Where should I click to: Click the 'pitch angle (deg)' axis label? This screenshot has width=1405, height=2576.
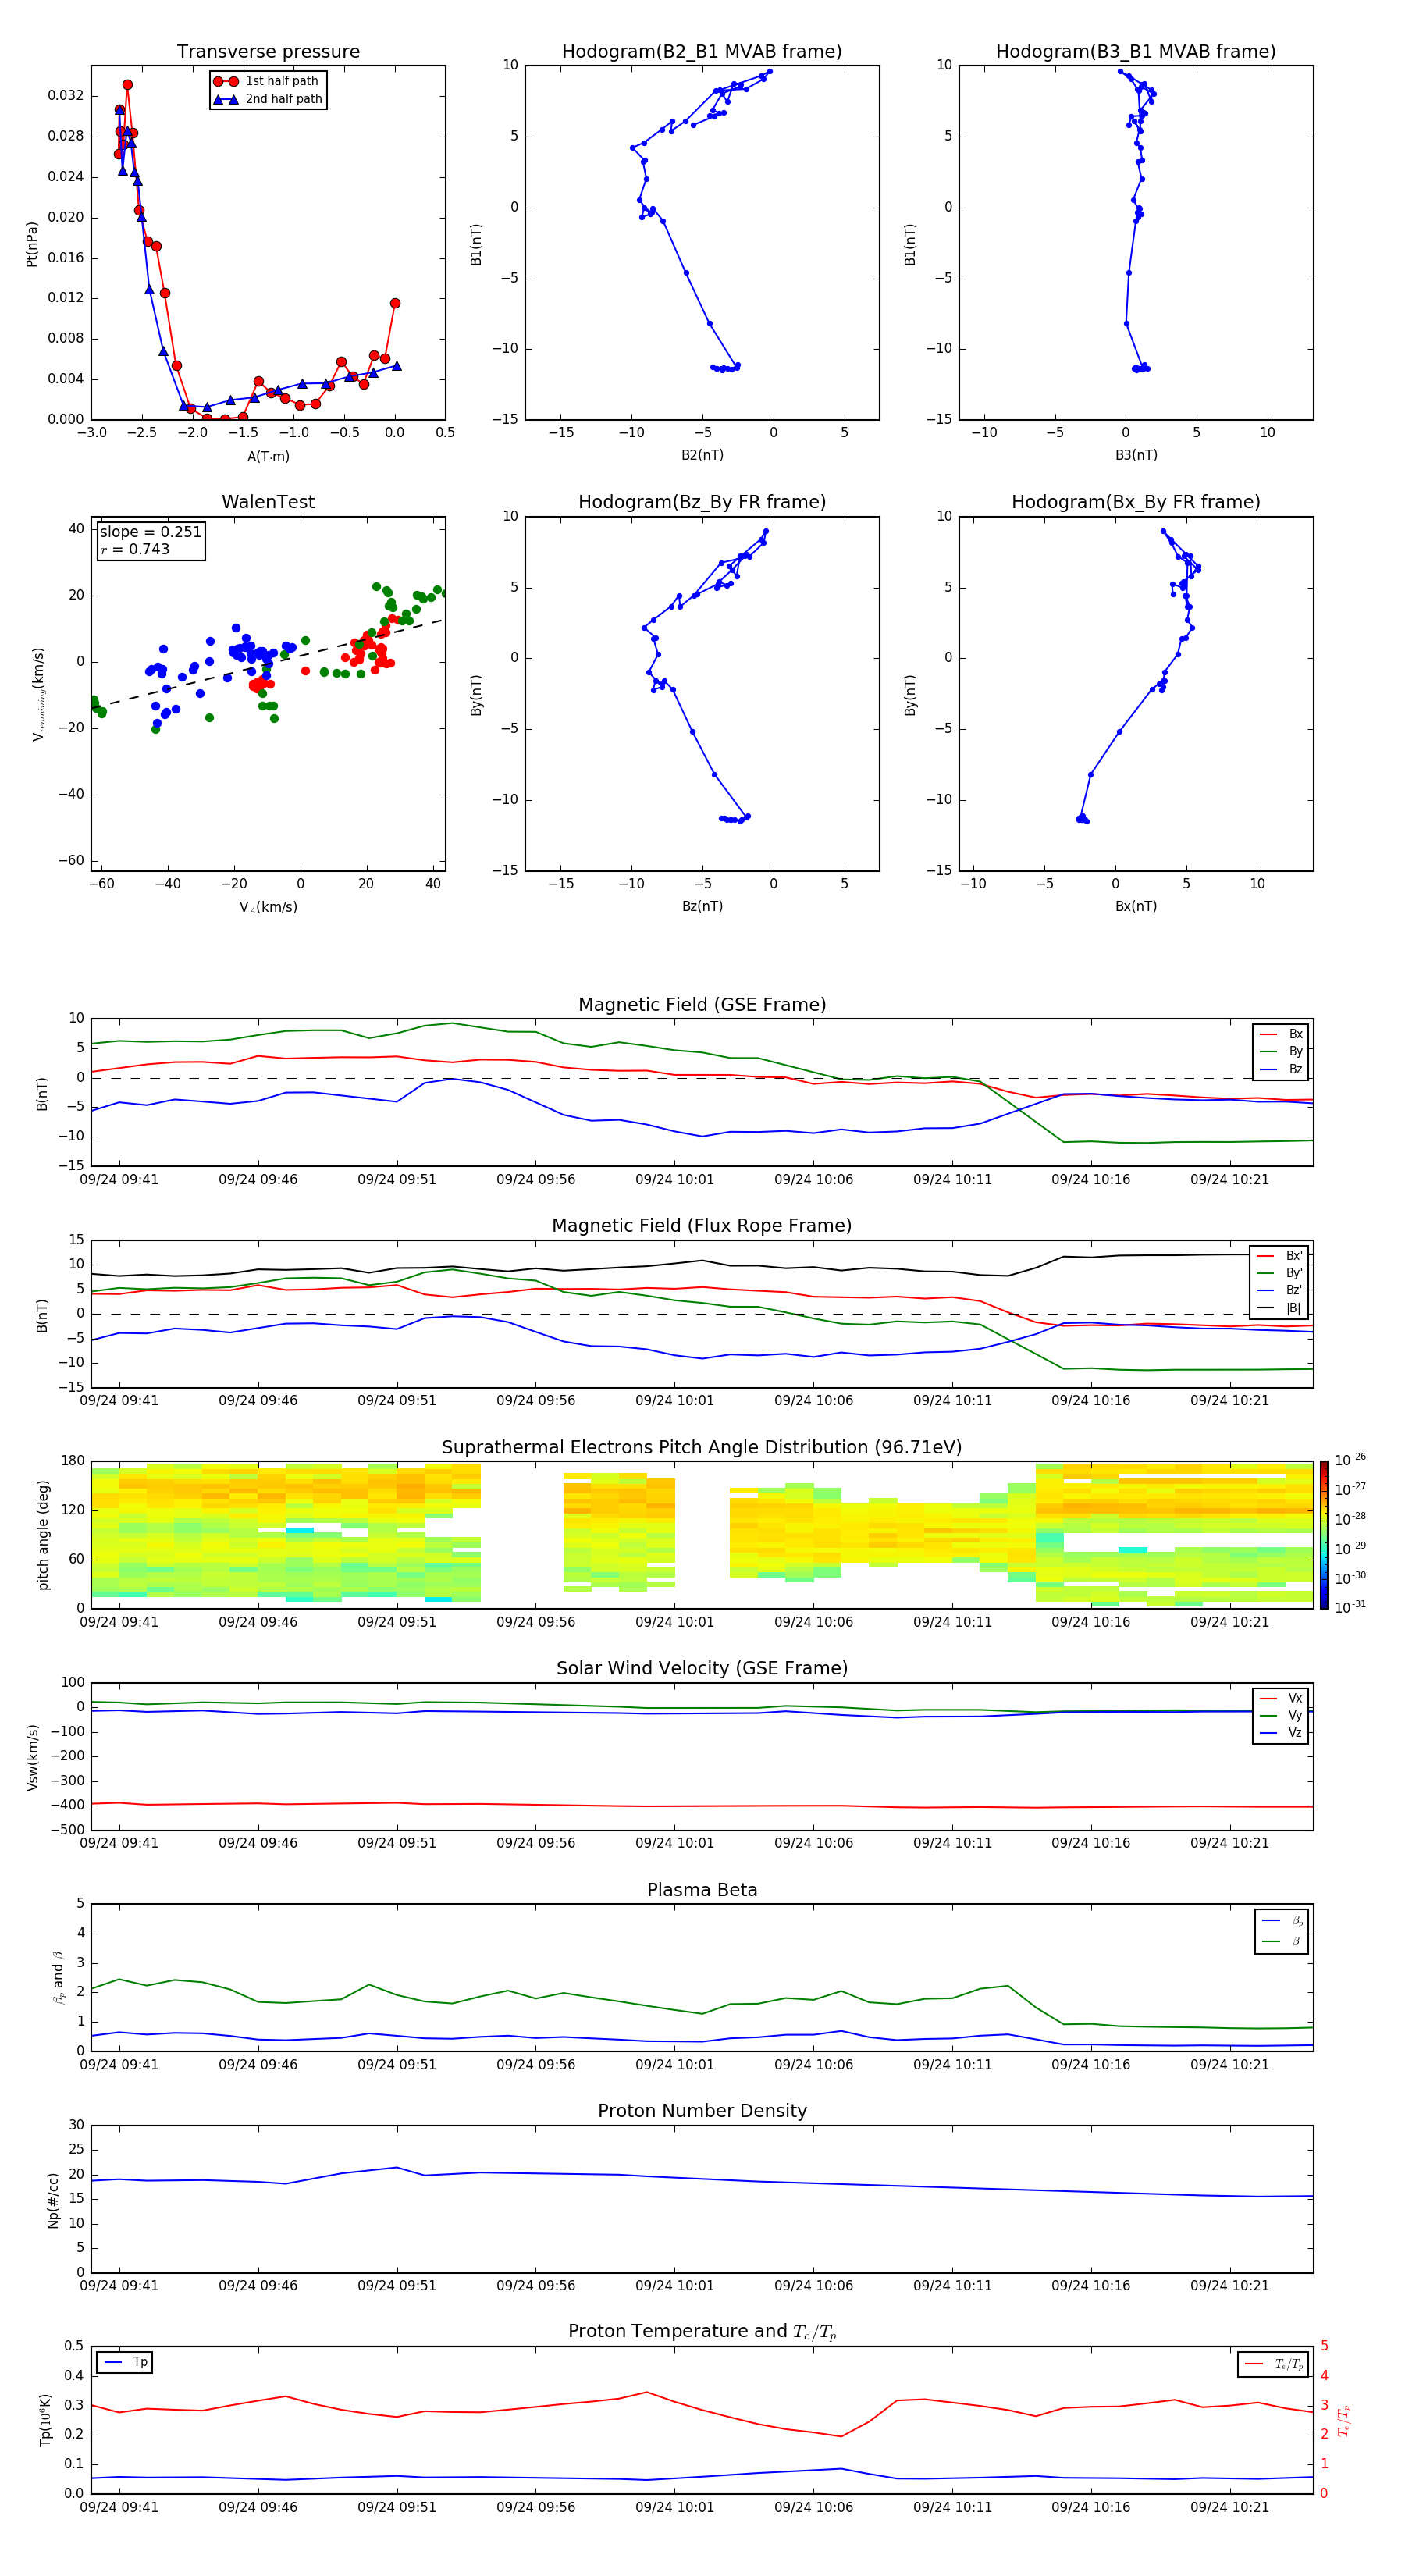(43, 1535)
